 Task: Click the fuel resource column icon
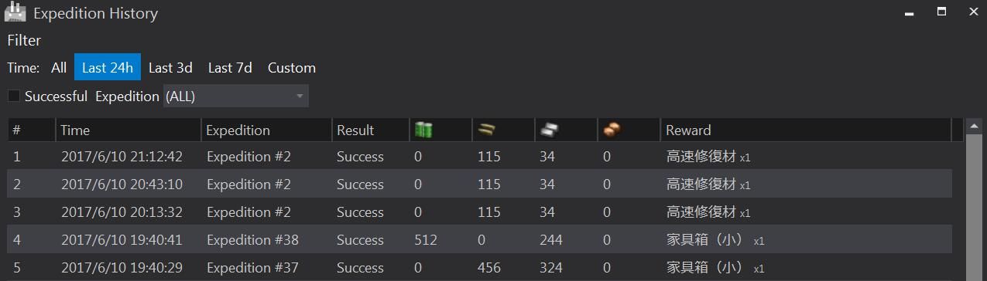[x=423, y=130]
